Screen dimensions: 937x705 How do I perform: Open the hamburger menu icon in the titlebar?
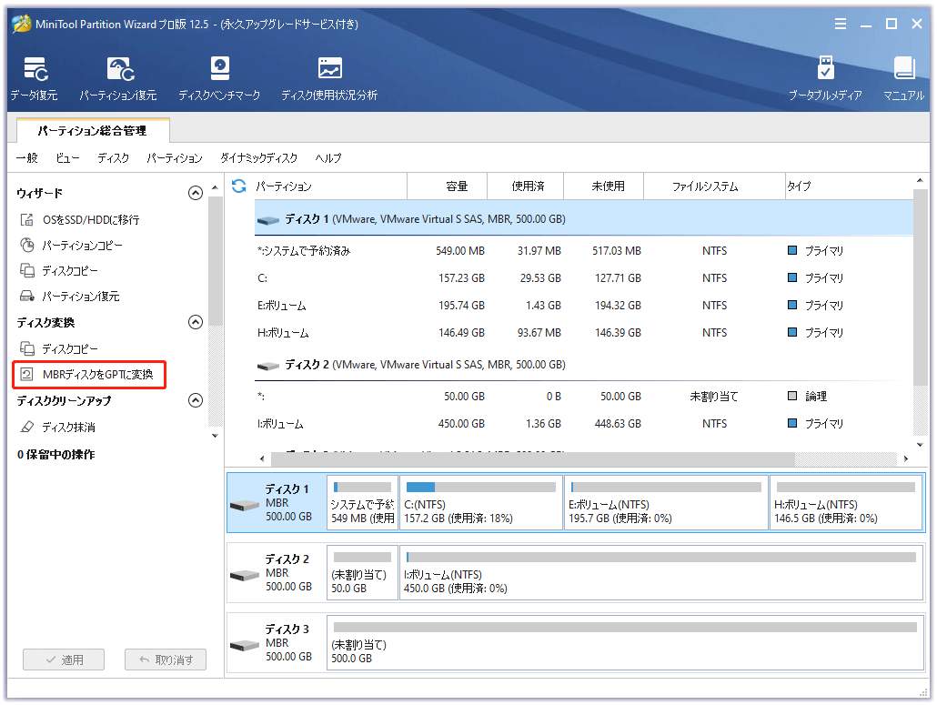tap(840, 24)
